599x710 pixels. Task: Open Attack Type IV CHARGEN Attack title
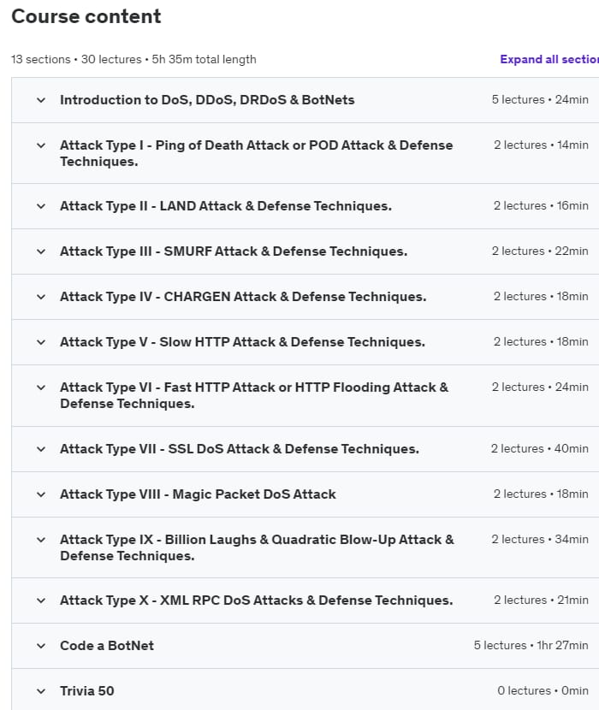[x=243, y=297]
